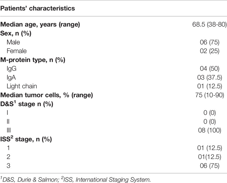This screenshot has width=227, height=183.
Task: Click the Male row label
Action: 13,42
